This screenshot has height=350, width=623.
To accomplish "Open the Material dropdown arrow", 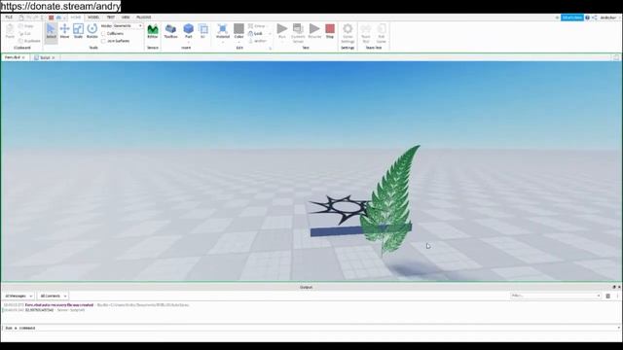I will point(223,42).
